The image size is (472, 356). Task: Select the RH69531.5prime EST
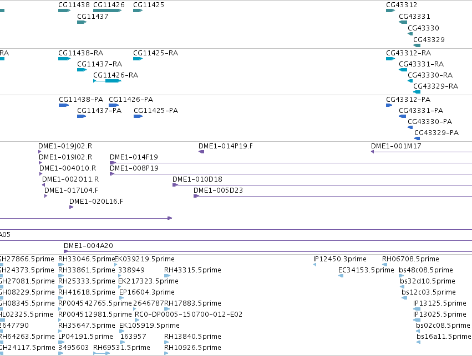point(101,354)
